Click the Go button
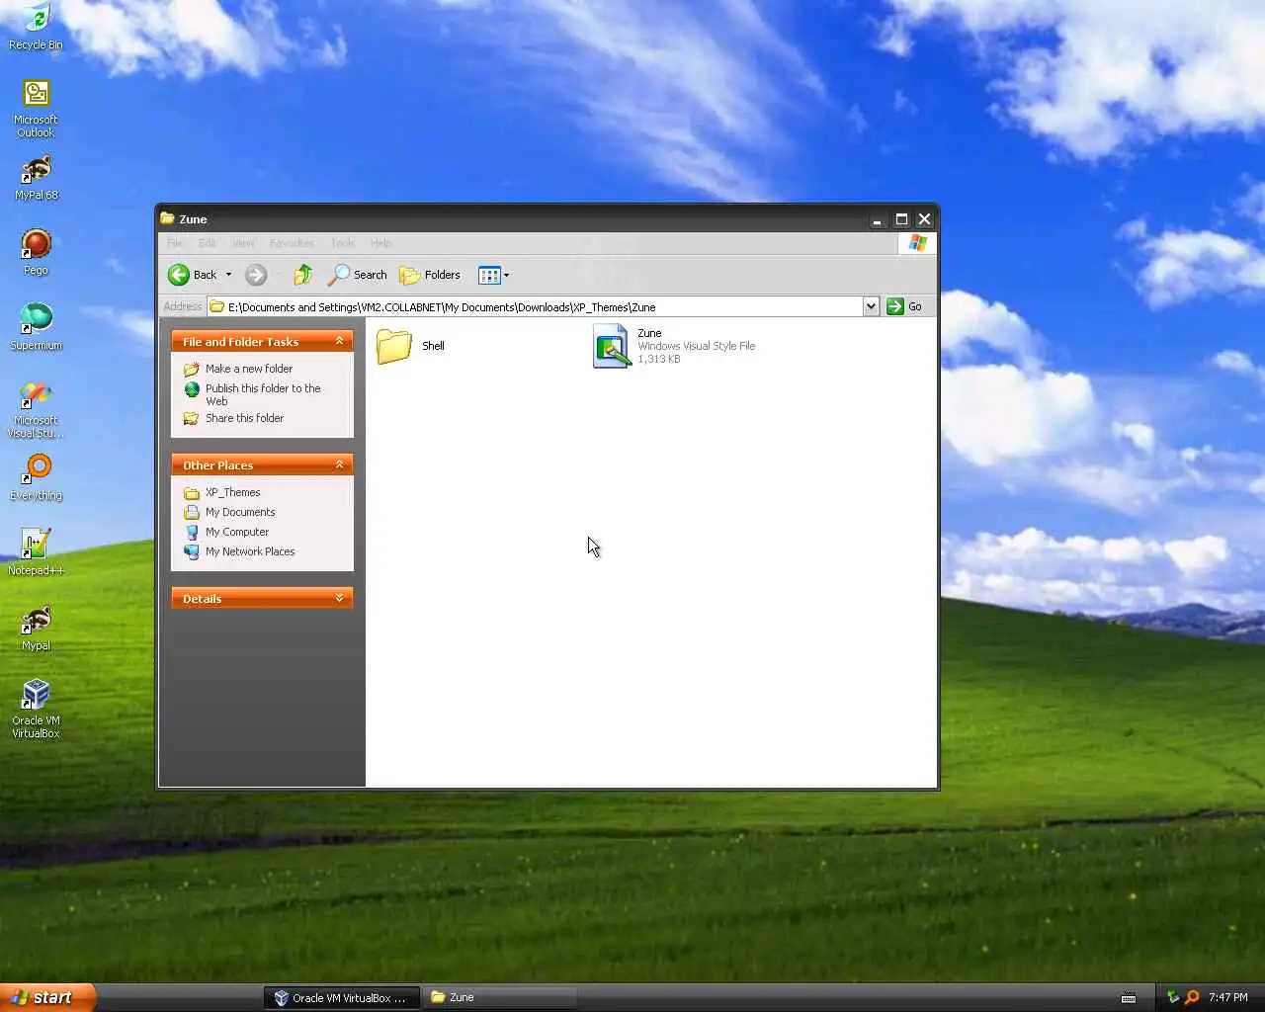This screenshot has width=1265, height=1012. click(904, 306)
